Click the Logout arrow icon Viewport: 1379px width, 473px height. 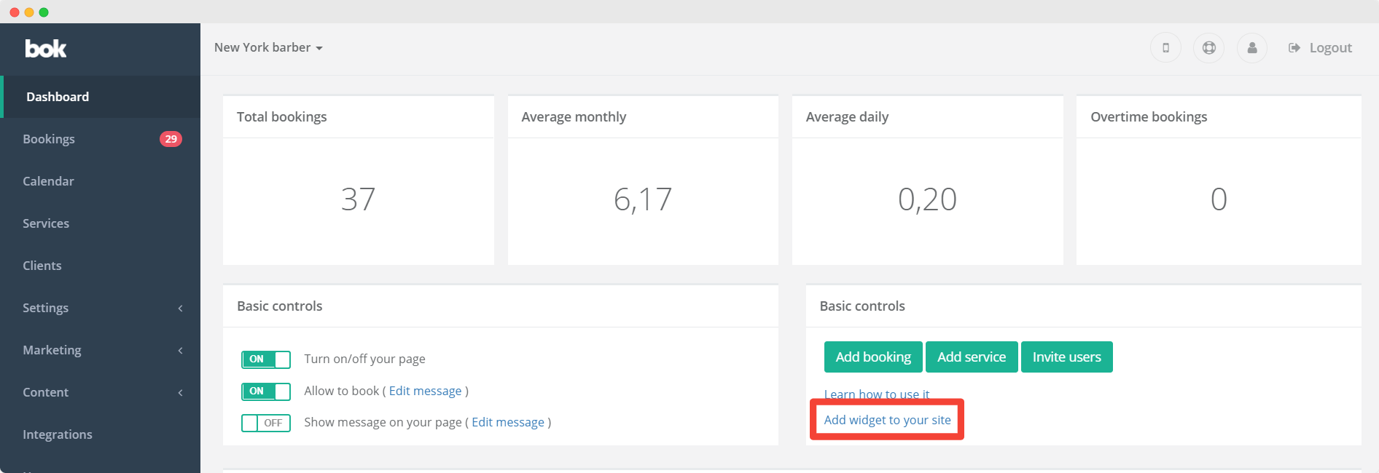tap(1294, 48)
